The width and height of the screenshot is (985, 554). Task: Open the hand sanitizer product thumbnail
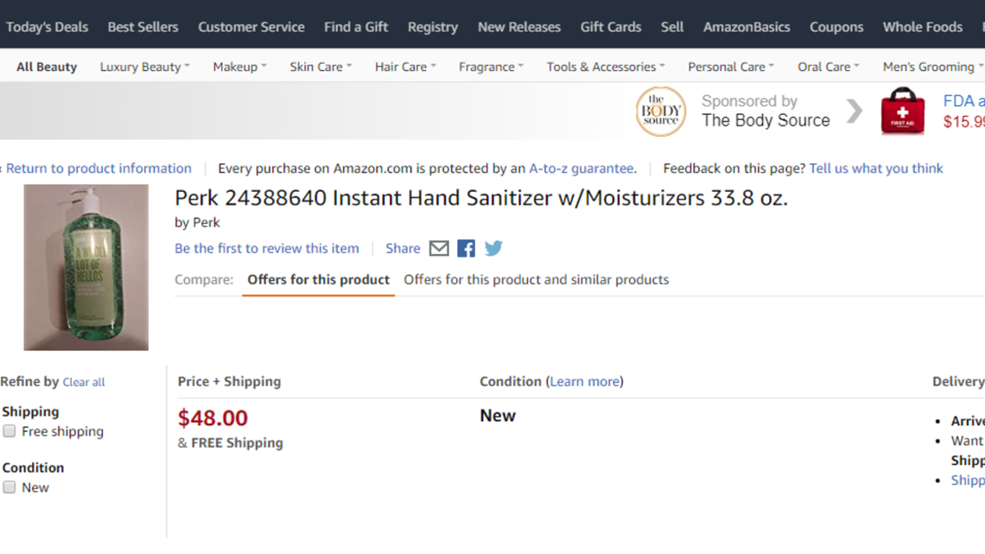tap(86, 267)
